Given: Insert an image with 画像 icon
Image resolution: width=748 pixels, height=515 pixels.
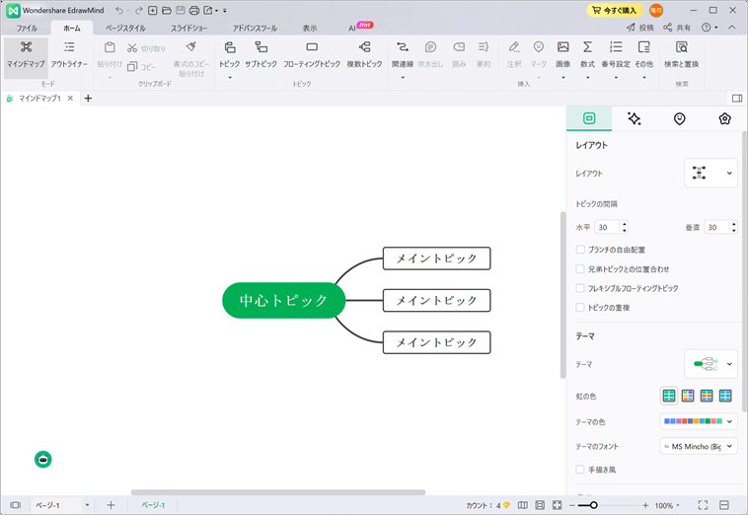Looking at the screenshot, I should [562, 47].
